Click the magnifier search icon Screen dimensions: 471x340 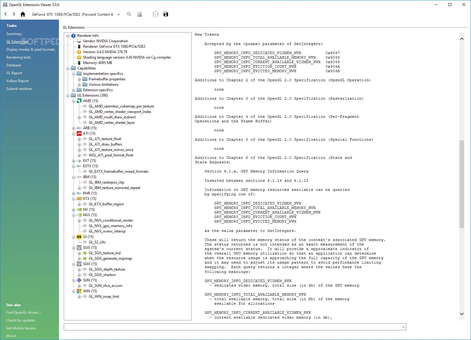tap(129, 14)
